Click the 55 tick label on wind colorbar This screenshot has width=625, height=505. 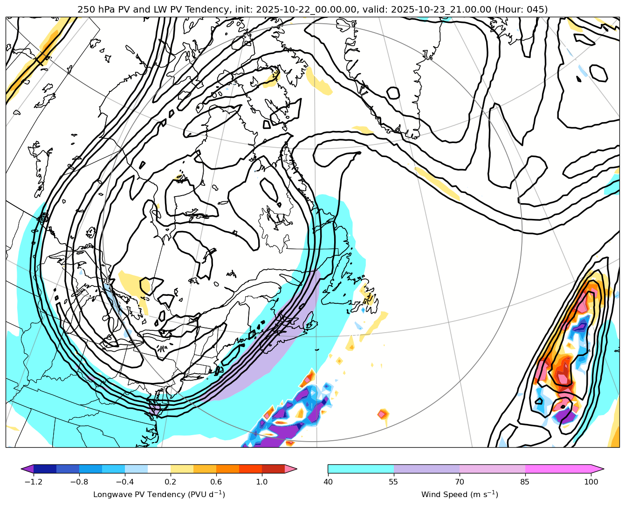pyautogui.click(x=394, y=482)
